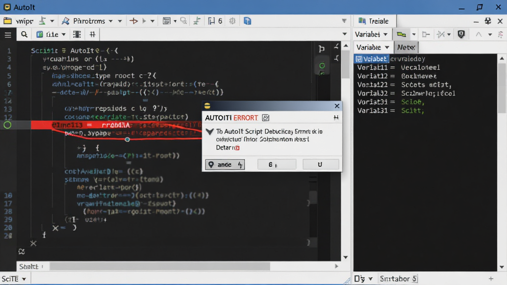
Task: Click the hamburger menu icon beside the editor
Action: coord(8,35)
